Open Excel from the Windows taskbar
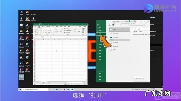This screenshot has height=101, width=181. coord(72,89)
